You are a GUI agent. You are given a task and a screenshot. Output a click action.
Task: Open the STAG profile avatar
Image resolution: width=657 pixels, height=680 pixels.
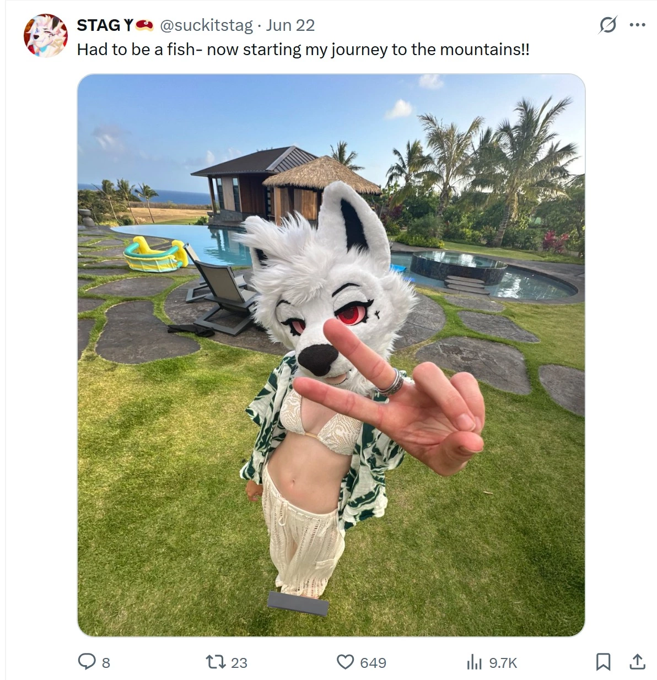coord(46,36)
